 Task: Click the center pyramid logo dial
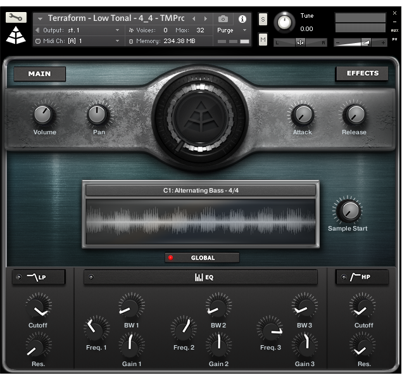point(201,118)
